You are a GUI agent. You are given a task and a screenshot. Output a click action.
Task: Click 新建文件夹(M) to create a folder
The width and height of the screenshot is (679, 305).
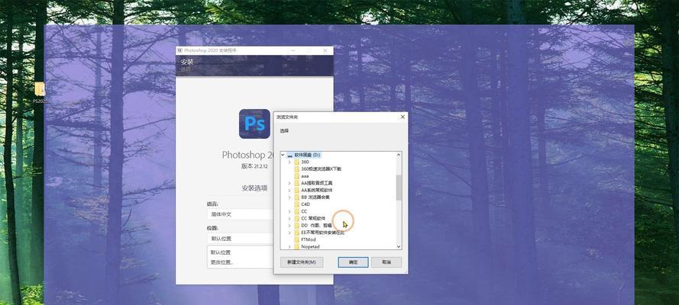[302, 262]
